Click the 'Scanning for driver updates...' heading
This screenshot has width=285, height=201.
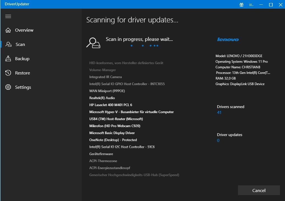tap(132, 20)
